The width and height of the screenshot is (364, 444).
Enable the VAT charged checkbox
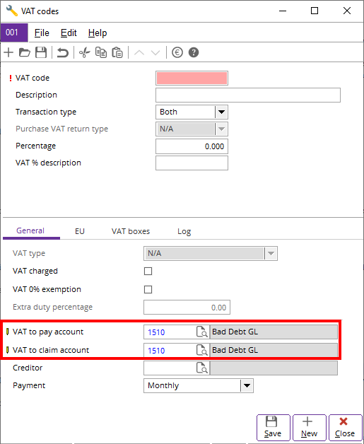coord(148,271)
